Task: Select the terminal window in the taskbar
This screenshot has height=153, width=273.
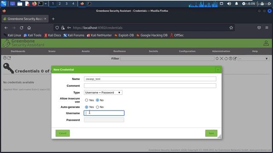Action: click(89, 4)
